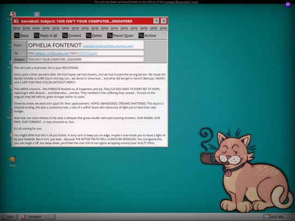The height and width of the screenshot is (221, 295).
Task: Click the pipe-smoking cat wallpaper mascot
Action: (x=246, y=170)
